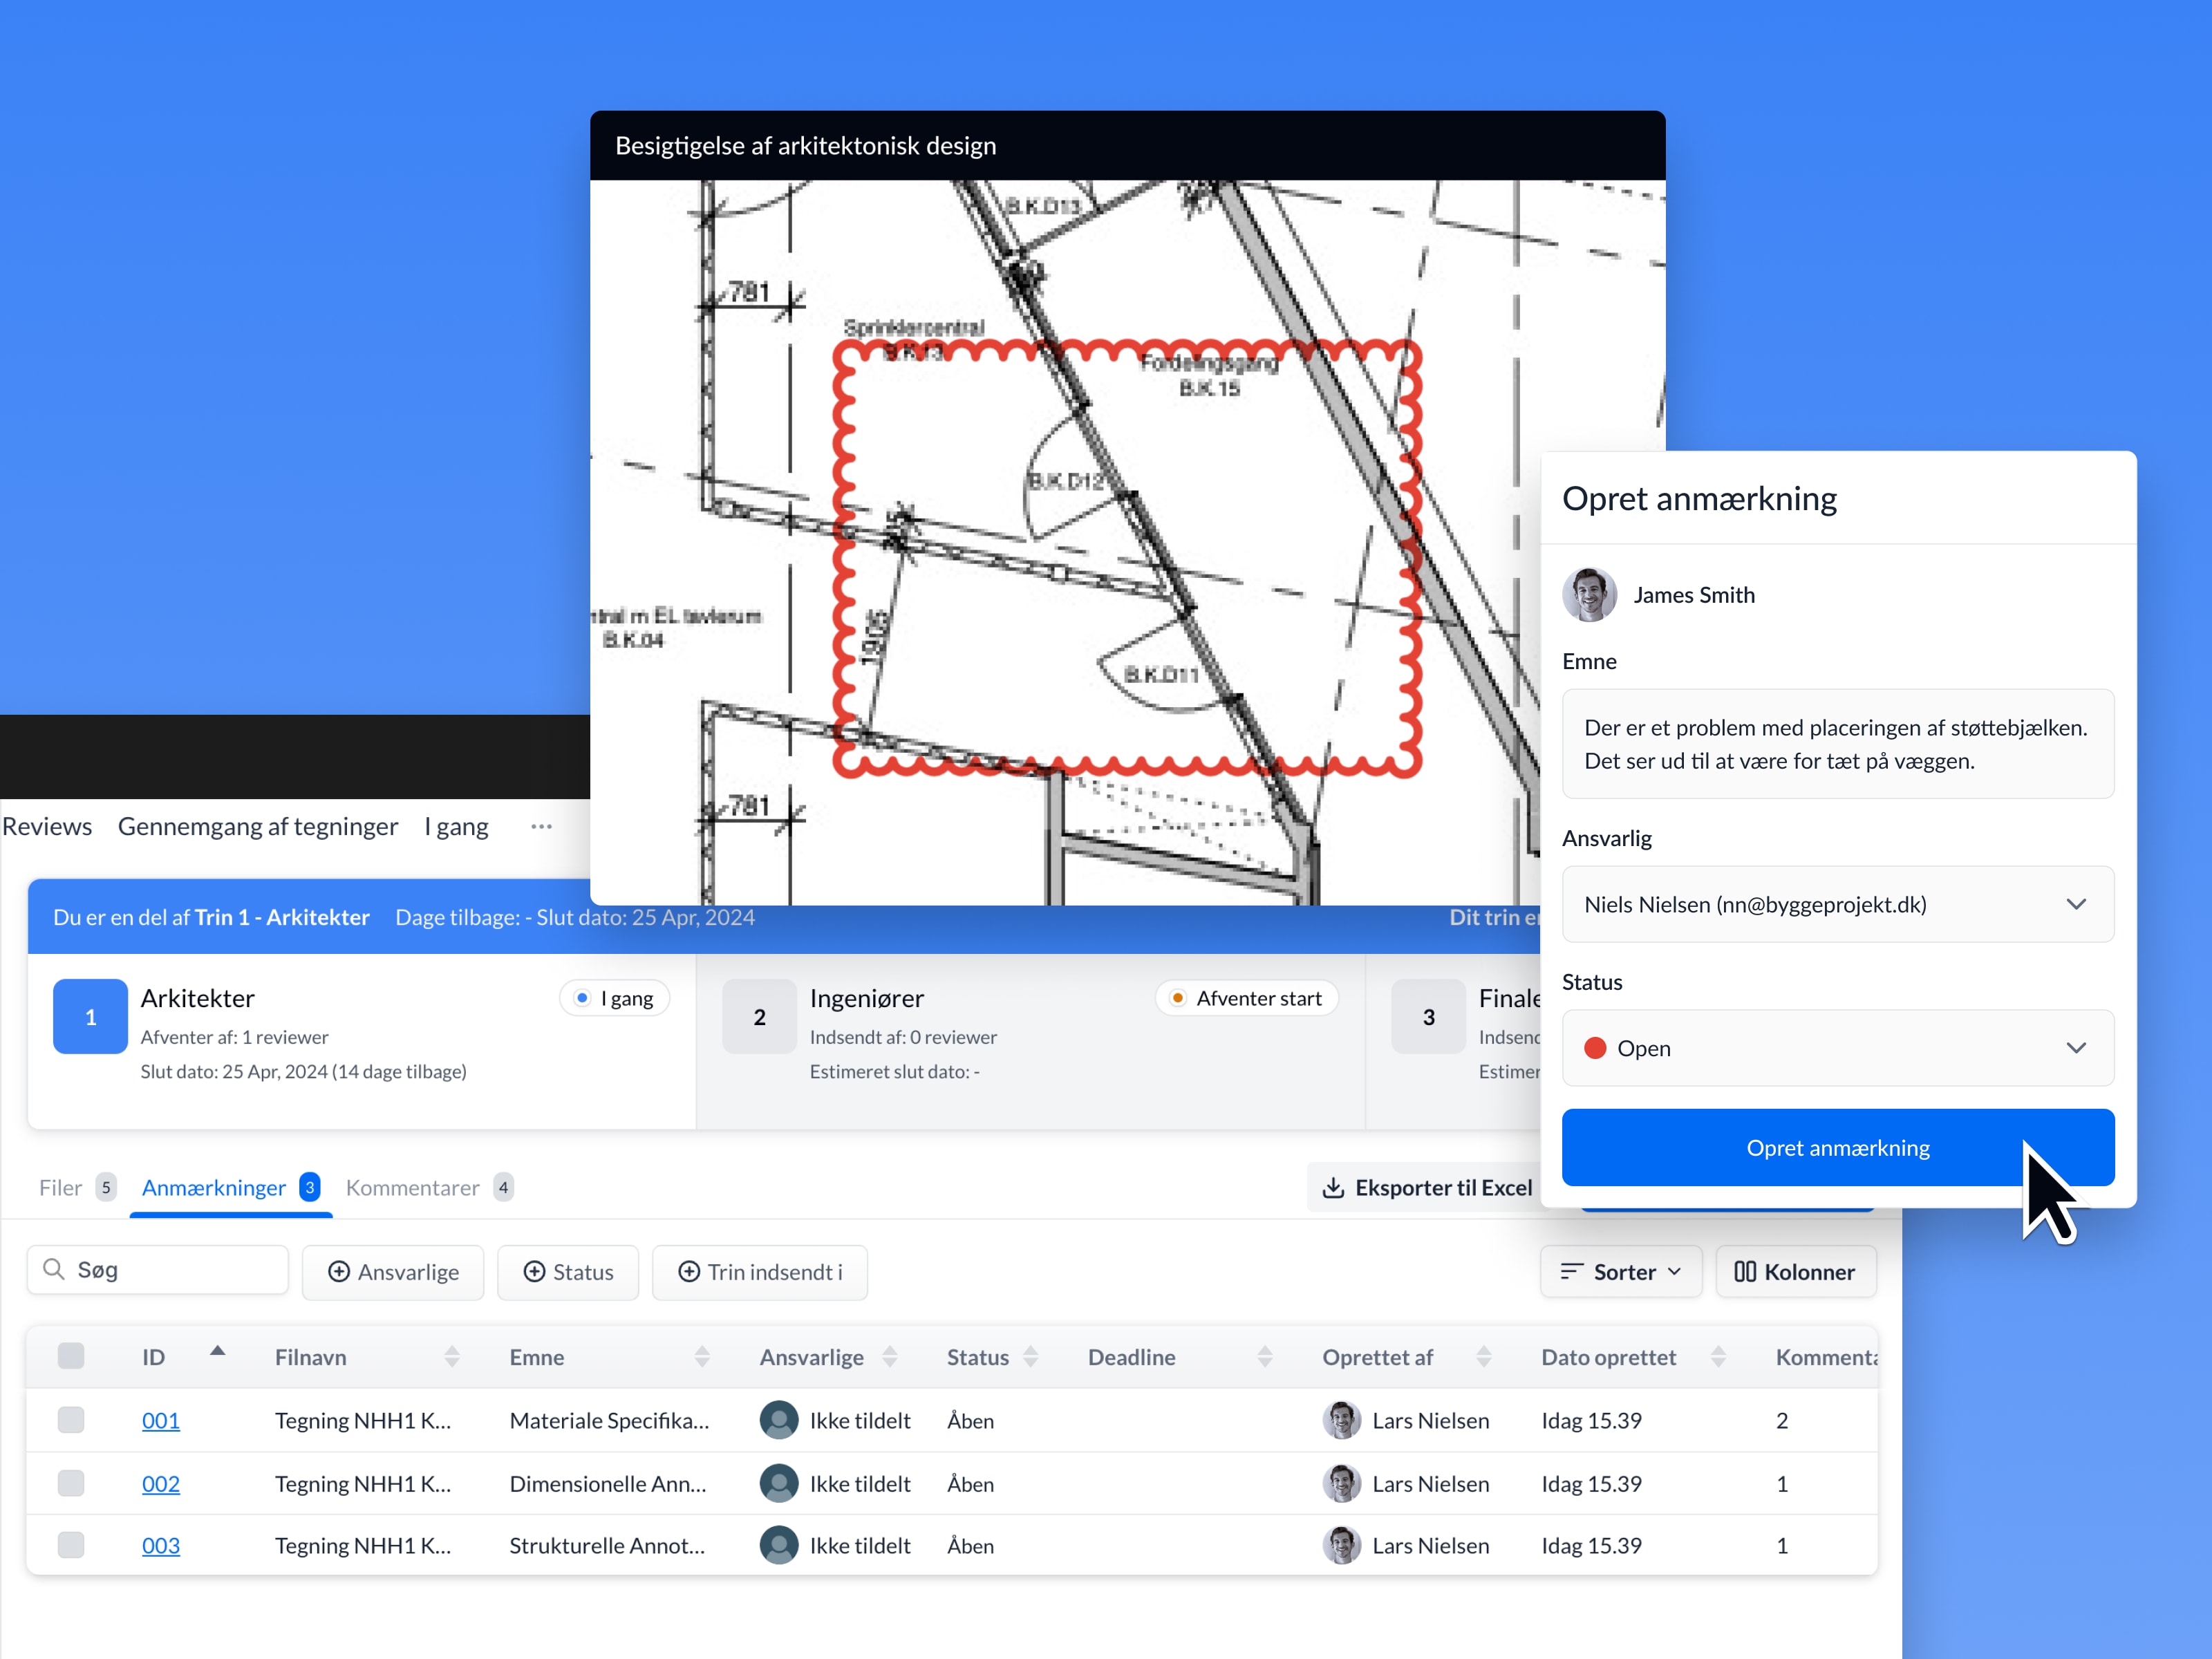Click the search magnifier icon
This screenshot has height=1659, width=2212.
(x=54, y=1269)
